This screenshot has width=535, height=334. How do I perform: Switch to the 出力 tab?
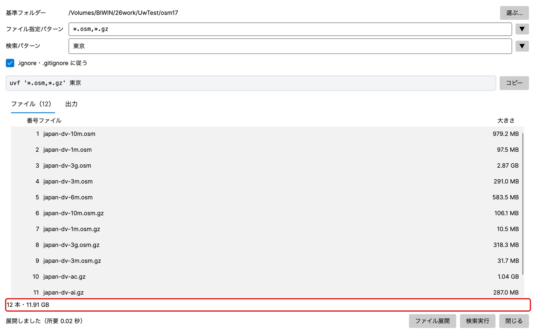tap(71, 104)
